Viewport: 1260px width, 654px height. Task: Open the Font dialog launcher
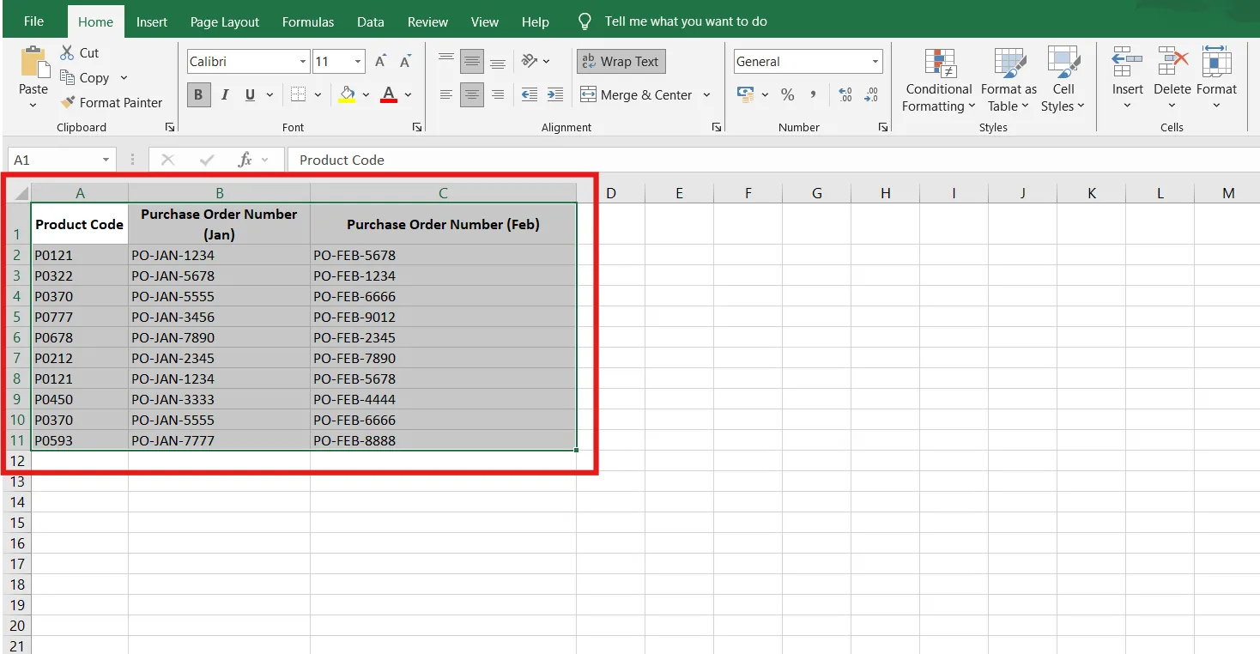417,127
